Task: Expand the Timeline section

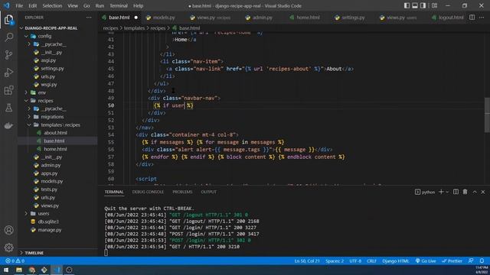Action: (34, 253)
